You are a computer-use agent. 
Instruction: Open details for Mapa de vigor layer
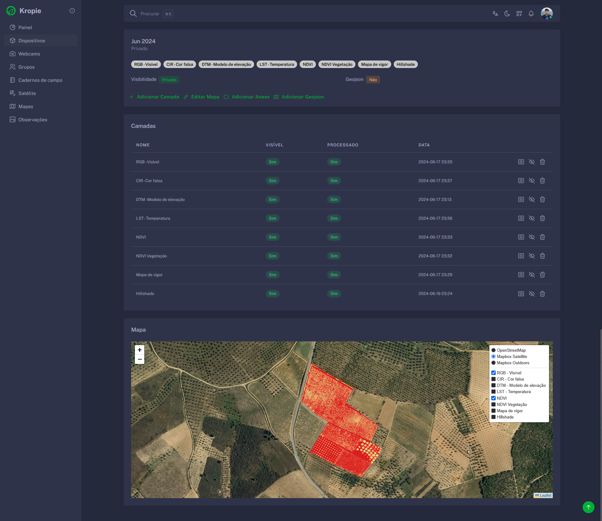click(x=521, y=275)
